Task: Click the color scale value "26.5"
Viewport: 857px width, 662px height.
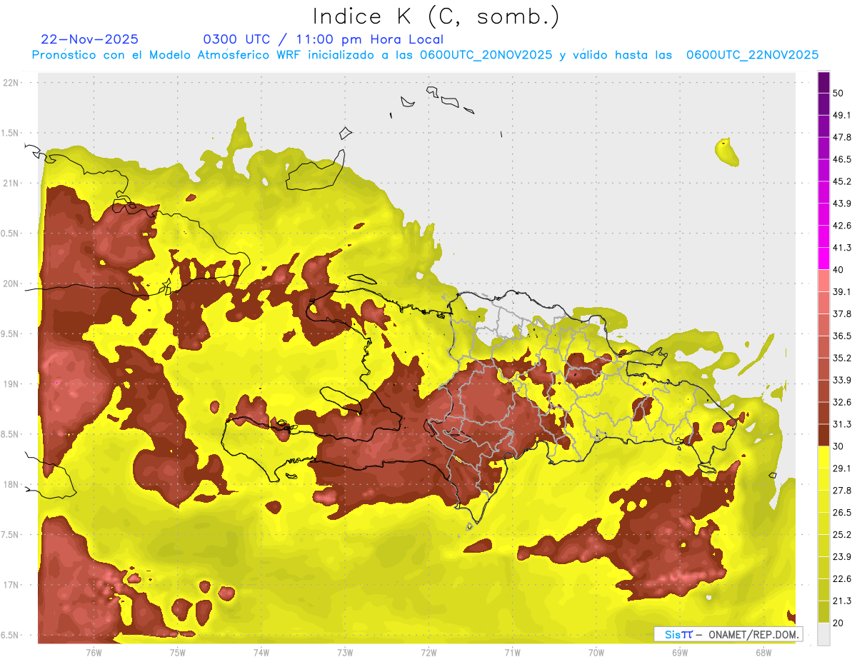Action: (842, 512)
